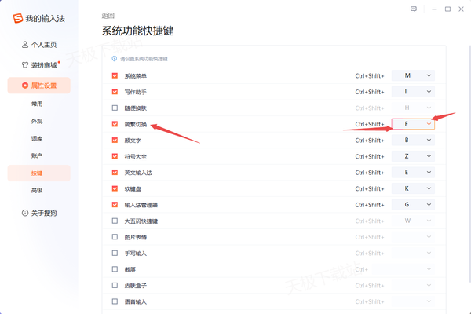This screenshot has width=471, height=314.
Task: Open the feedback message icon
Action: click(414, 9)
